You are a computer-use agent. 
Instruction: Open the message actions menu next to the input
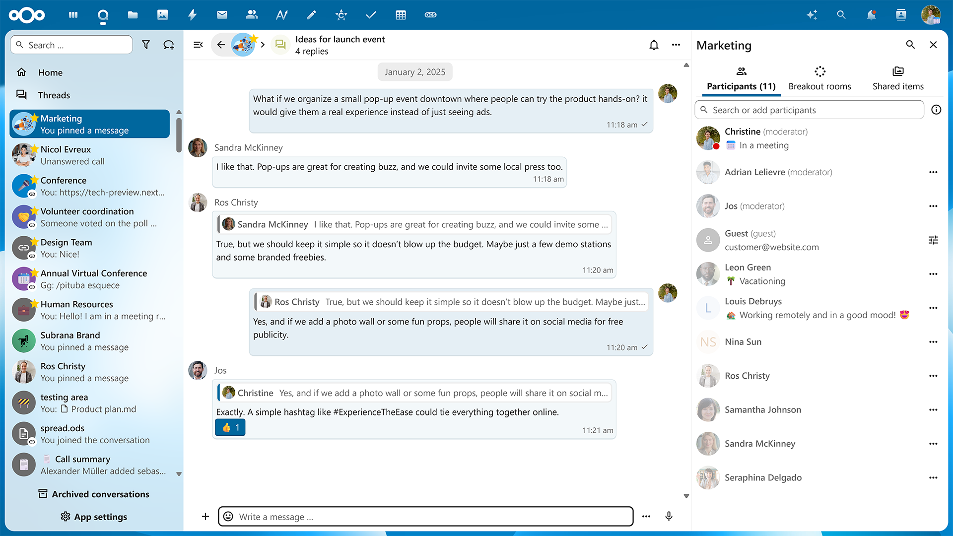[646, 516]
